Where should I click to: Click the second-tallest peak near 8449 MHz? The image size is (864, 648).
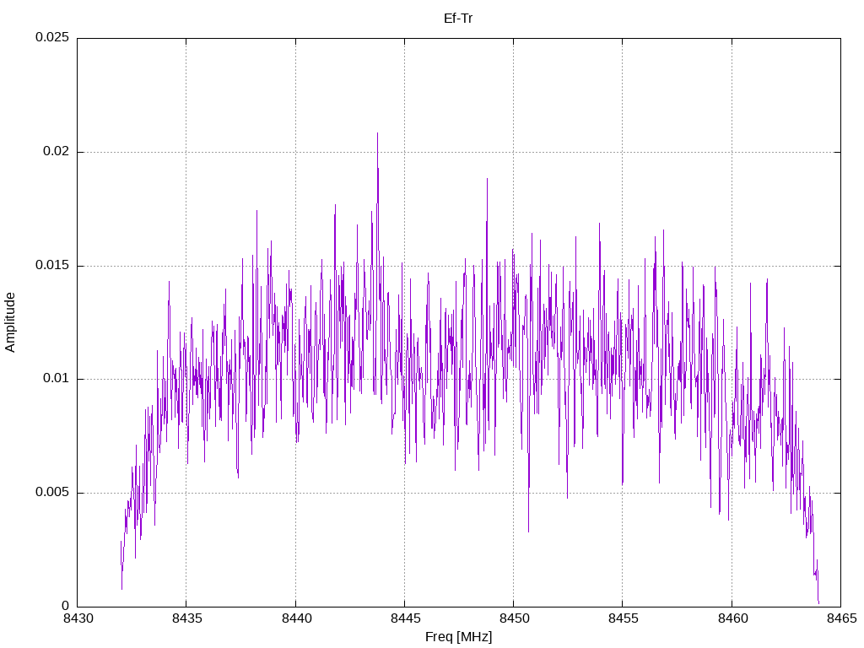[487, 180]
